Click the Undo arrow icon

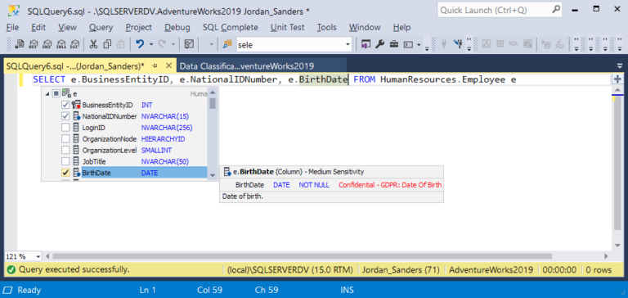coord(140,44)
